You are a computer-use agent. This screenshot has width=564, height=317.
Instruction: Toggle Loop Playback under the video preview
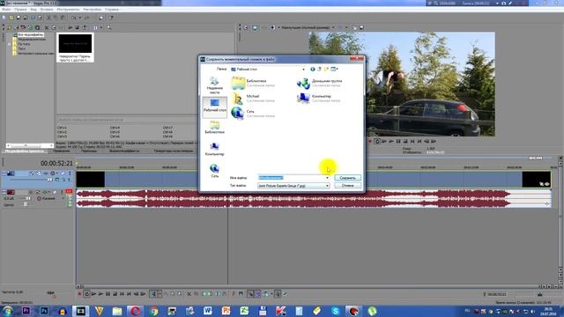(377, 141)
